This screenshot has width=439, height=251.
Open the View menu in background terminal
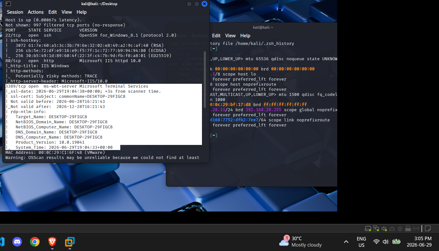click(230, 36)
